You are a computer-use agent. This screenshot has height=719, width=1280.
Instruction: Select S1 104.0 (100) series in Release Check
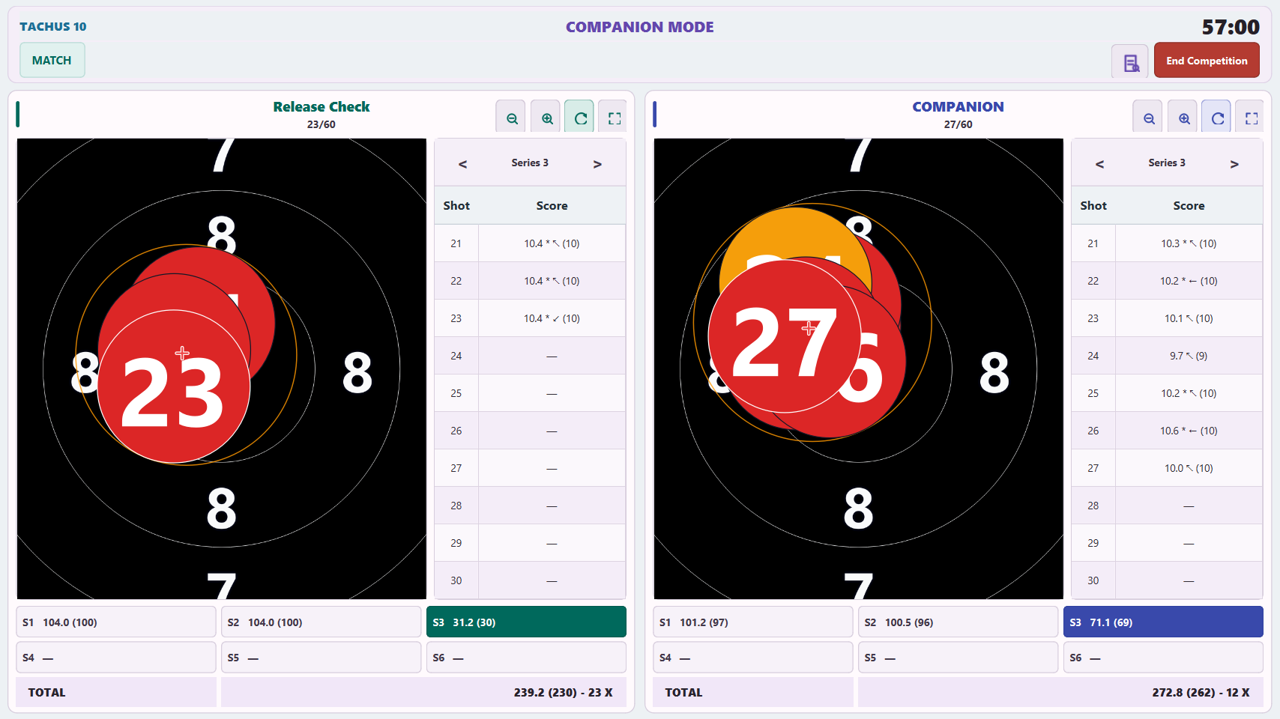coord(116,622)
